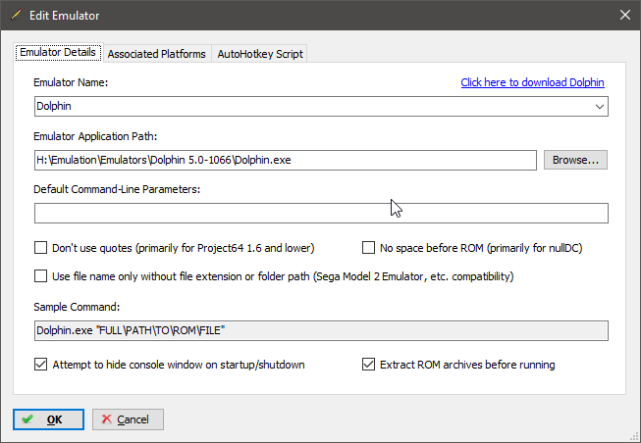Open the Associated Platforms tab
641x443 pixels.
click(x=157, y=54)
